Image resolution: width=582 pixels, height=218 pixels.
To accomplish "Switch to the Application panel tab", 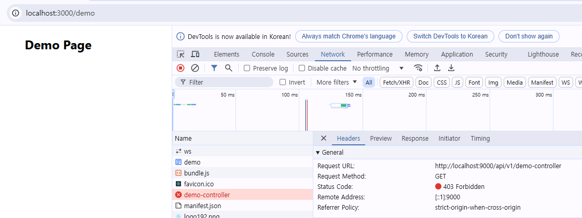I will click(457, 54).
